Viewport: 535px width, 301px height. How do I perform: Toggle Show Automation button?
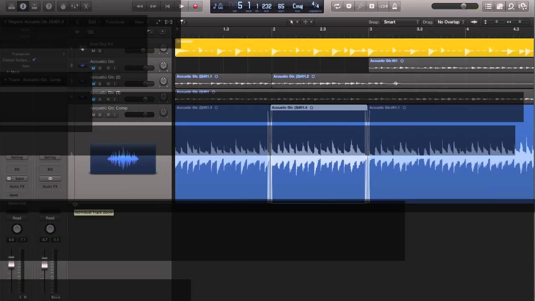tap(158, 22)
